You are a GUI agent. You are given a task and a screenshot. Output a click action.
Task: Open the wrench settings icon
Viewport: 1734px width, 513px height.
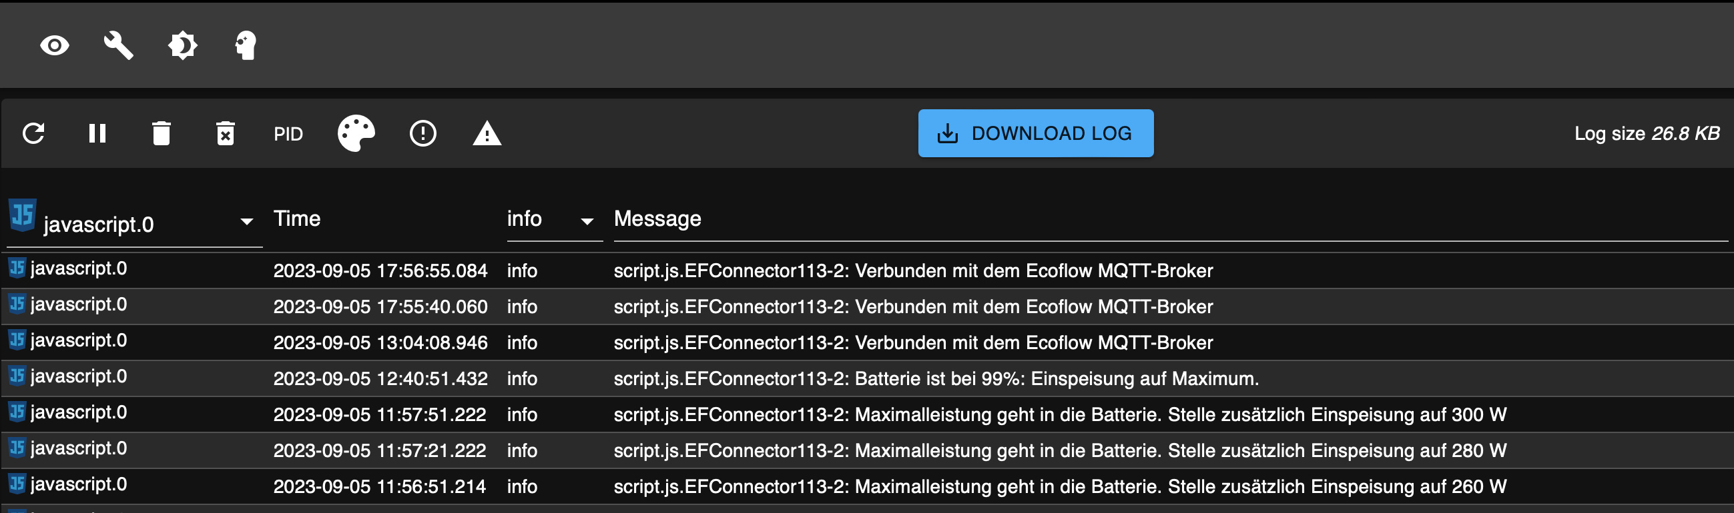click(119, 46)
